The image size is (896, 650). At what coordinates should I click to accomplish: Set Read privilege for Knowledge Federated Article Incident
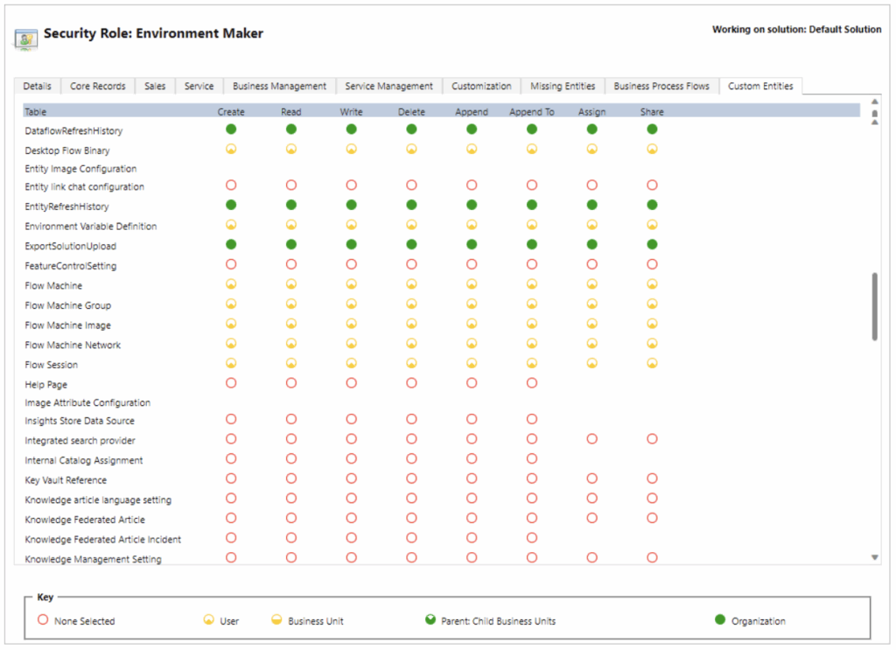pyautogui.click(x=291, y=537)
